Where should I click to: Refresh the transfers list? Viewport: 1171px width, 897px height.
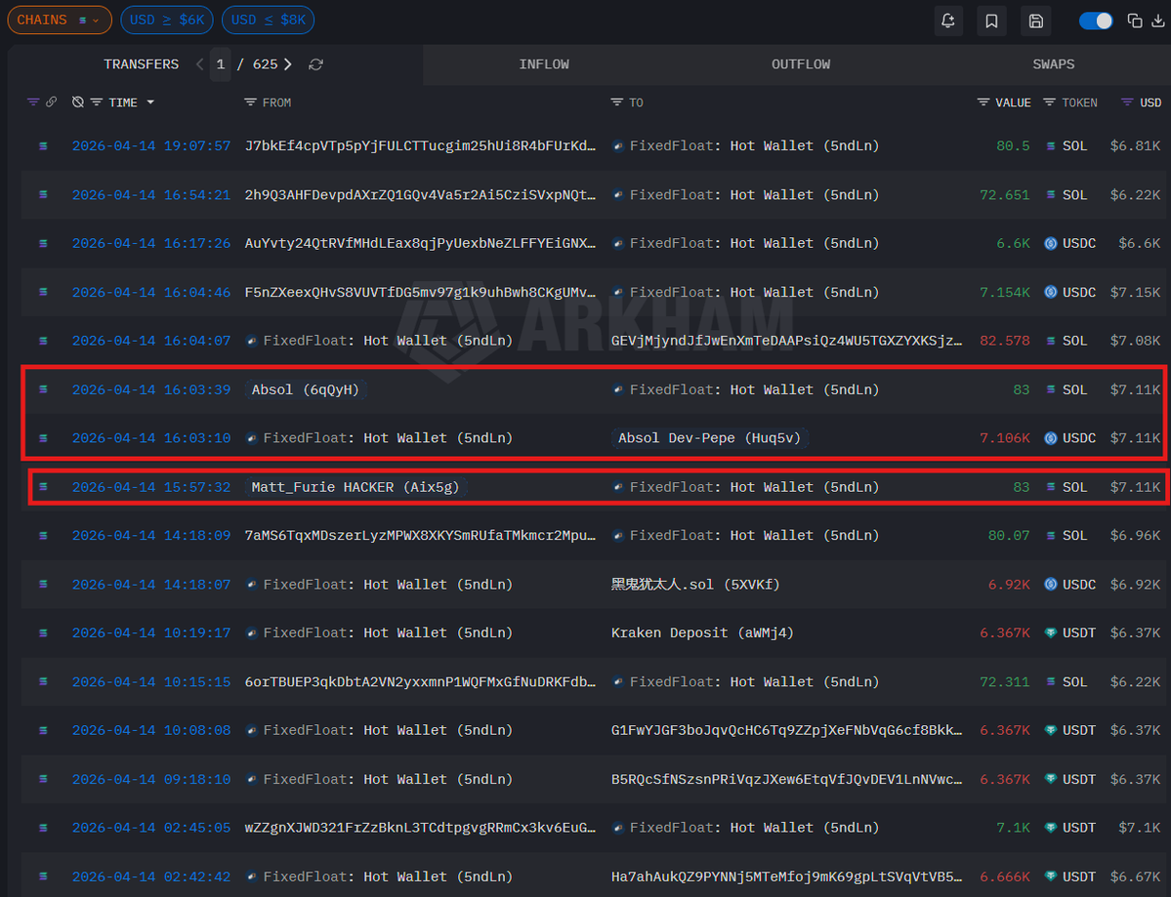click(x=315, y=64)
